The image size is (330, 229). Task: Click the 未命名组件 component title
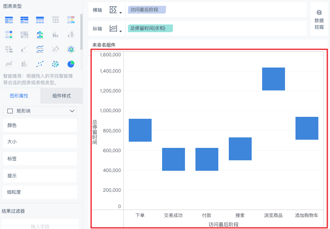[x=104, y=45]
